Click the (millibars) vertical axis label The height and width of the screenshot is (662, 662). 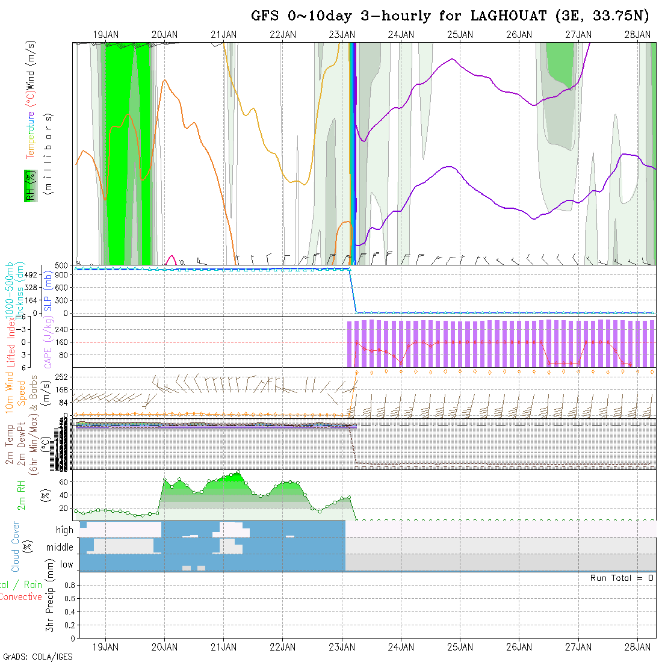coord(49,154)
